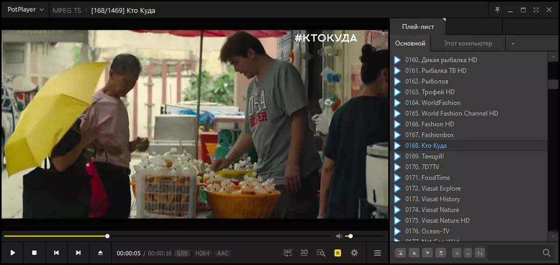
Task: Mute audio via the speaker icon
Action: (339, 236)
